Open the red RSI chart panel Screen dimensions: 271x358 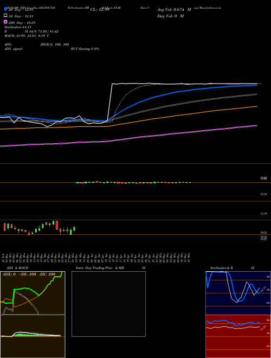pyautogui.click(x=238, y=336)
